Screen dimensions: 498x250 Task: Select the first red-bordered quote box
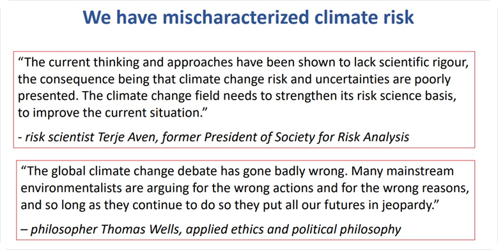pyautogui.click(x=244, y=99)
